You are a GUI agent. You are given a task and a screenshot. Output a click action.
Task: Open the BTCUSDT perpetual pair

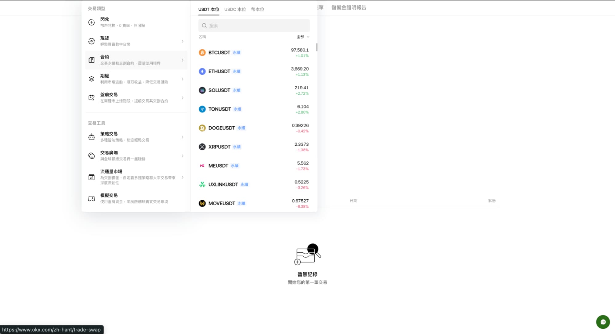tap(254, 53)
